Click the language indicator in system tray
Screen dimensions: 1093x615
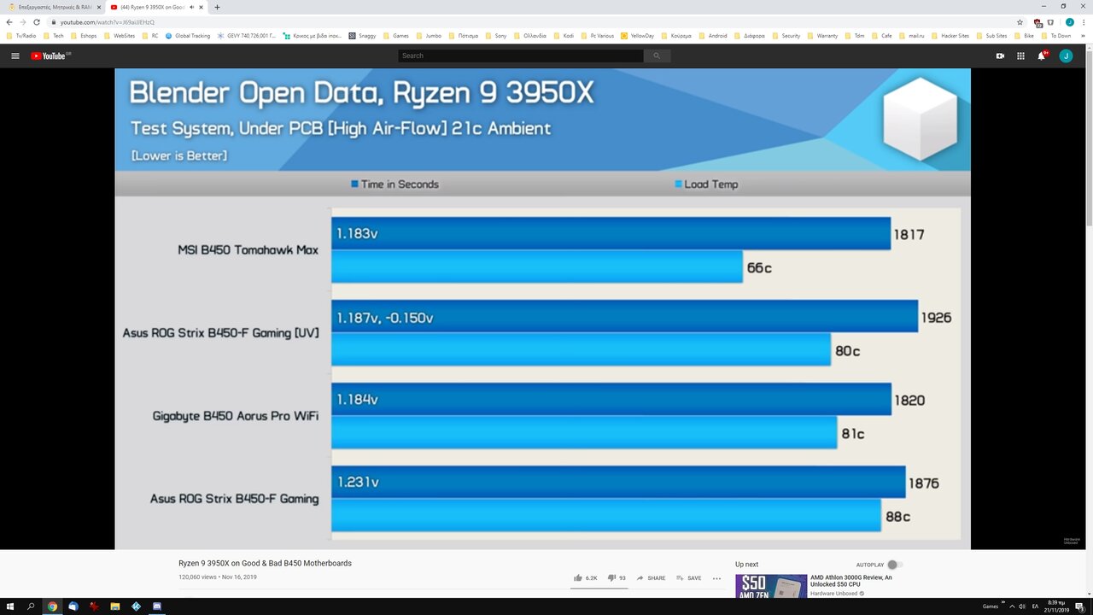pyautogui.click(x=1035, y=606)
